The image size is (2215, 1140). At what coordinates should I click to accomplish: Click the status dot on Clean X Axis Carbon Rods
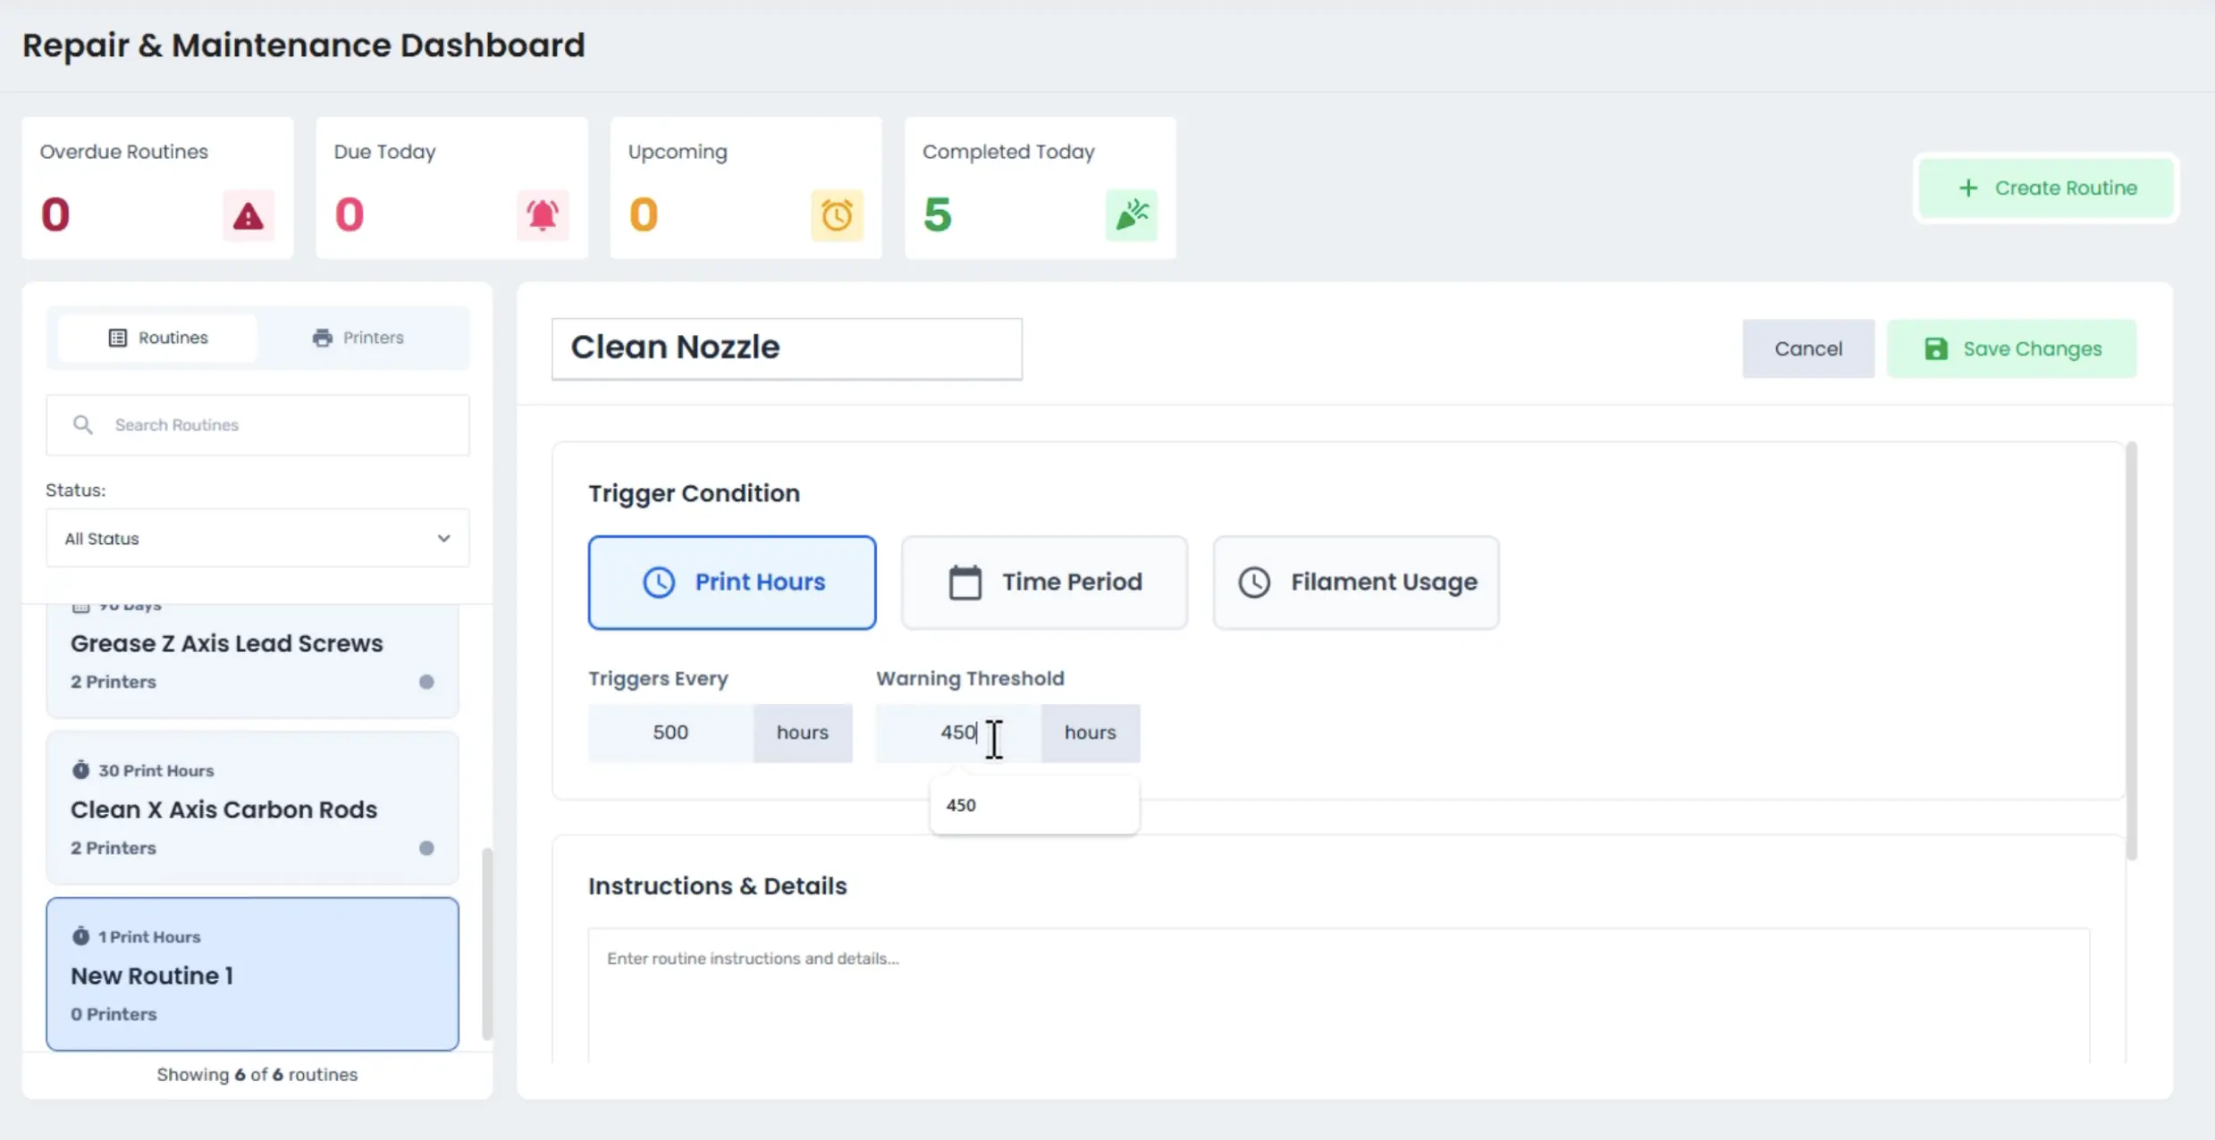coord(426,848)
